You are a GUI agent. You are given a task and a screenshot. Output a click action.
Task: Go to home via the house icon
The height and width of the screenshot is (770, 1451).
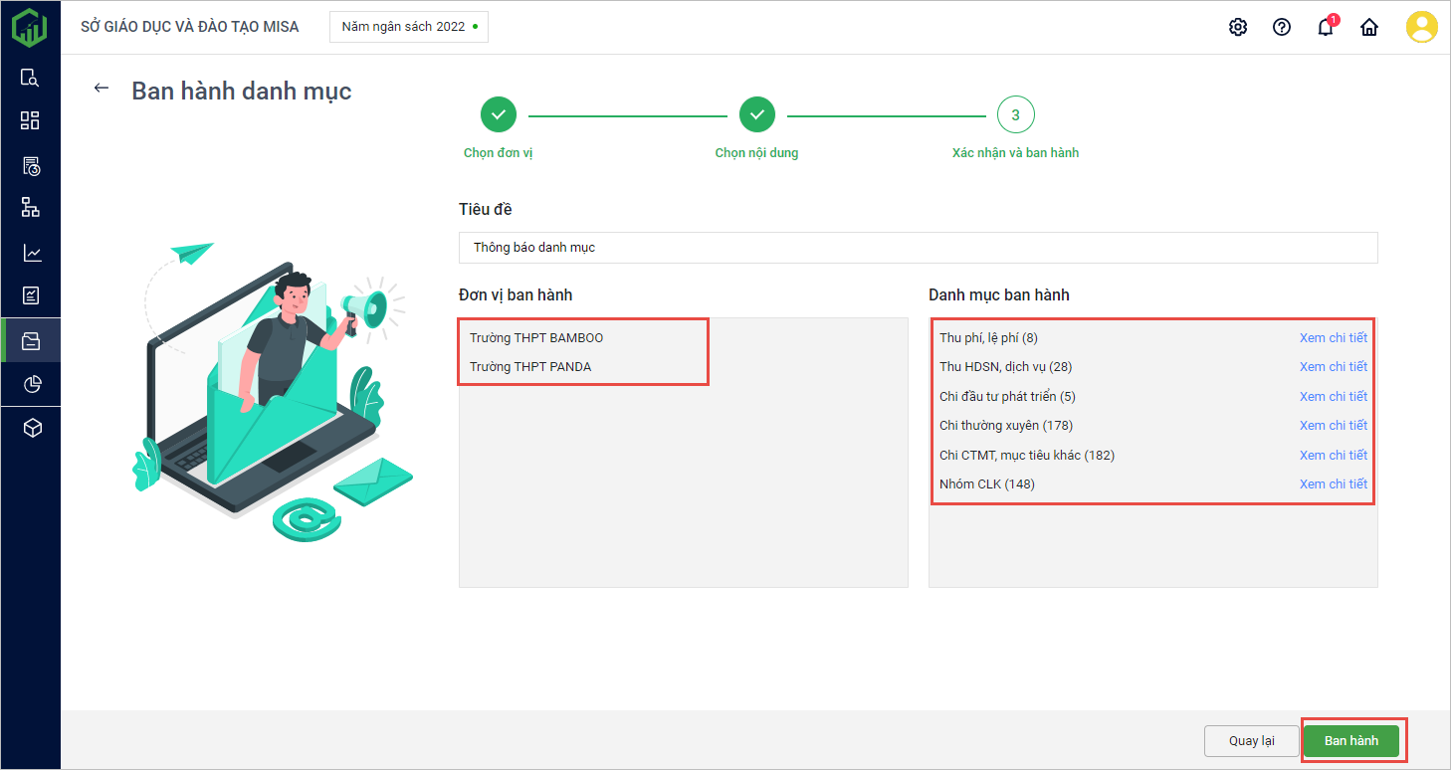coord(1368,27)
